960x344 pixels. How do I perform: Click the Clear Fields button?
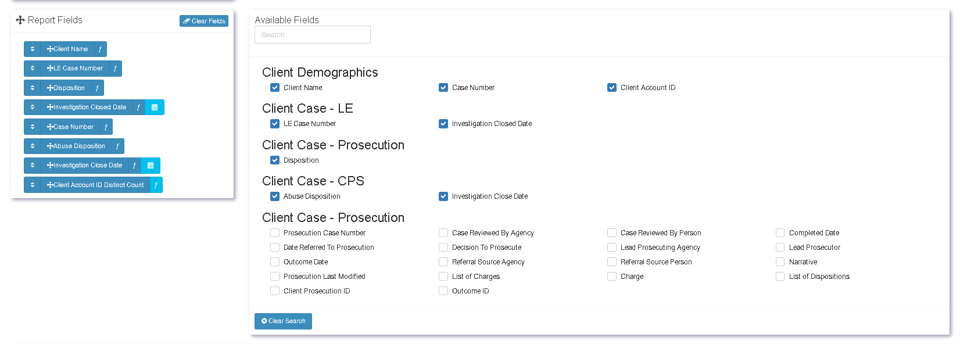click(x=204, y=21)
